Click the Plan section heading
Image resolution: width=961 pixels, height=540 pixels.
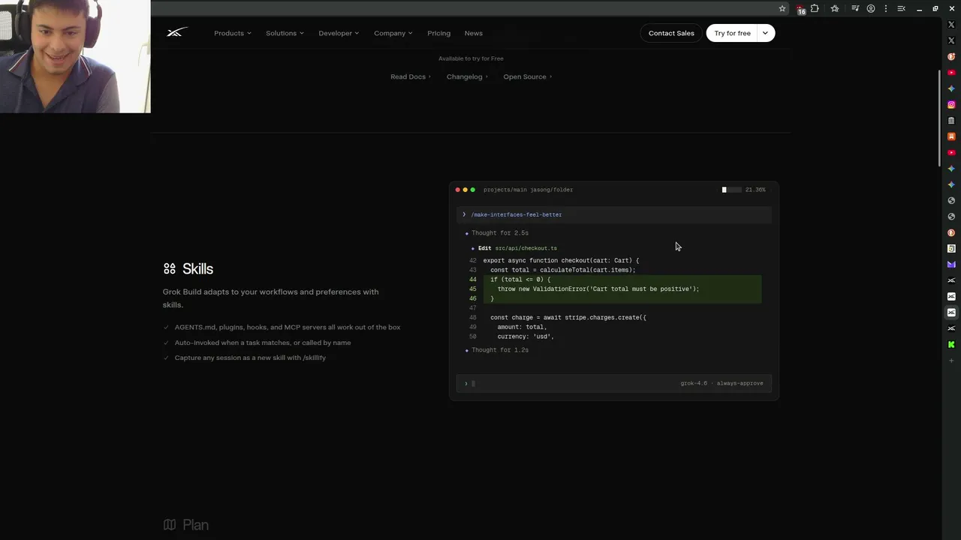[x=195, y=525]
